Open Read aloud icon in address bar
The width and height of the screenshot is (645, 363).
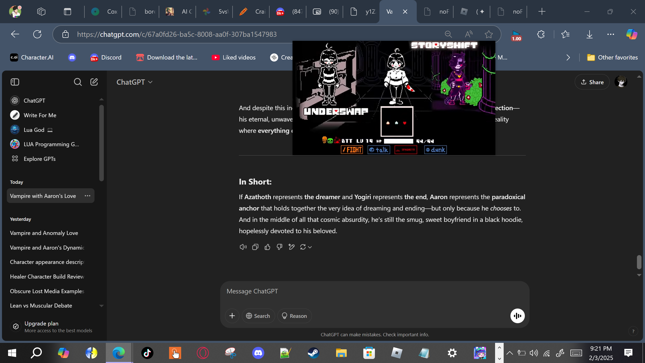(469, 34)
